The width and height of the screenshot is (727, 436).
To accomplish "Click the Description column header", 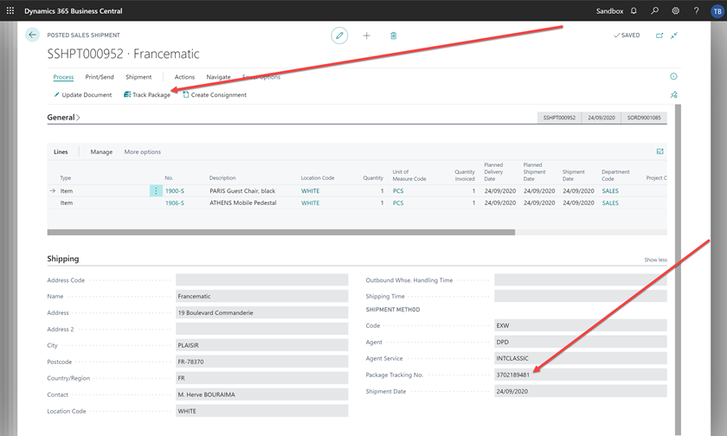I will 222,178.
